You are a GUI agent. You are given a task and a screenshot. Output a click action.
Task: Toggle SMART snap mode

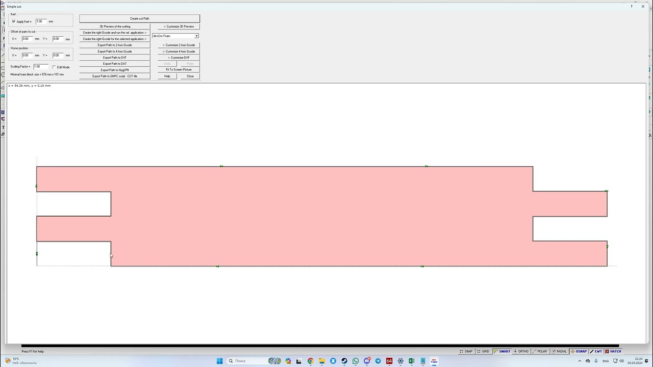(x=502, y=351)
